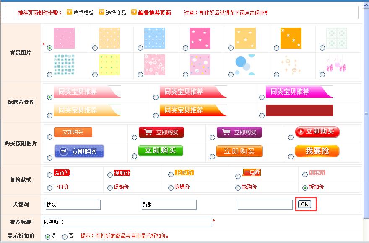Click the magenta 同类宝贝推荐 title banner

pos(299,92)
